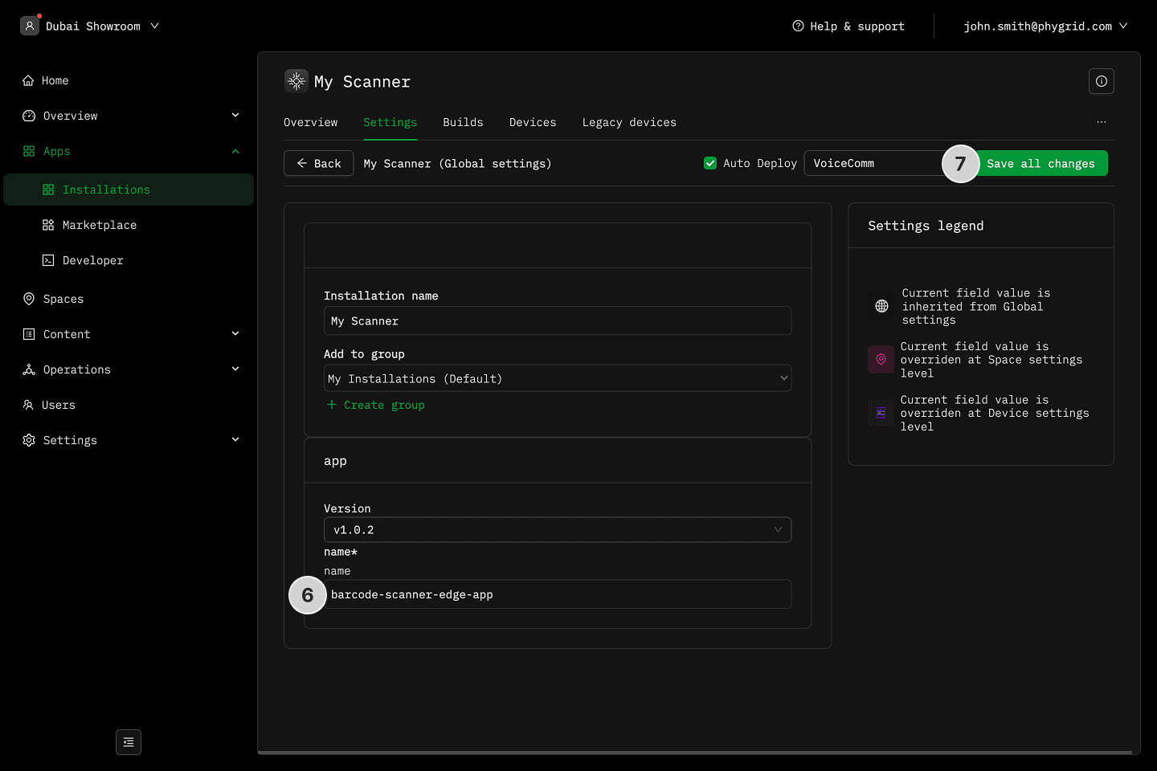Open the three-dot more options menu
Viewport: 1157px width, 771px height.
coord(1101,122)
